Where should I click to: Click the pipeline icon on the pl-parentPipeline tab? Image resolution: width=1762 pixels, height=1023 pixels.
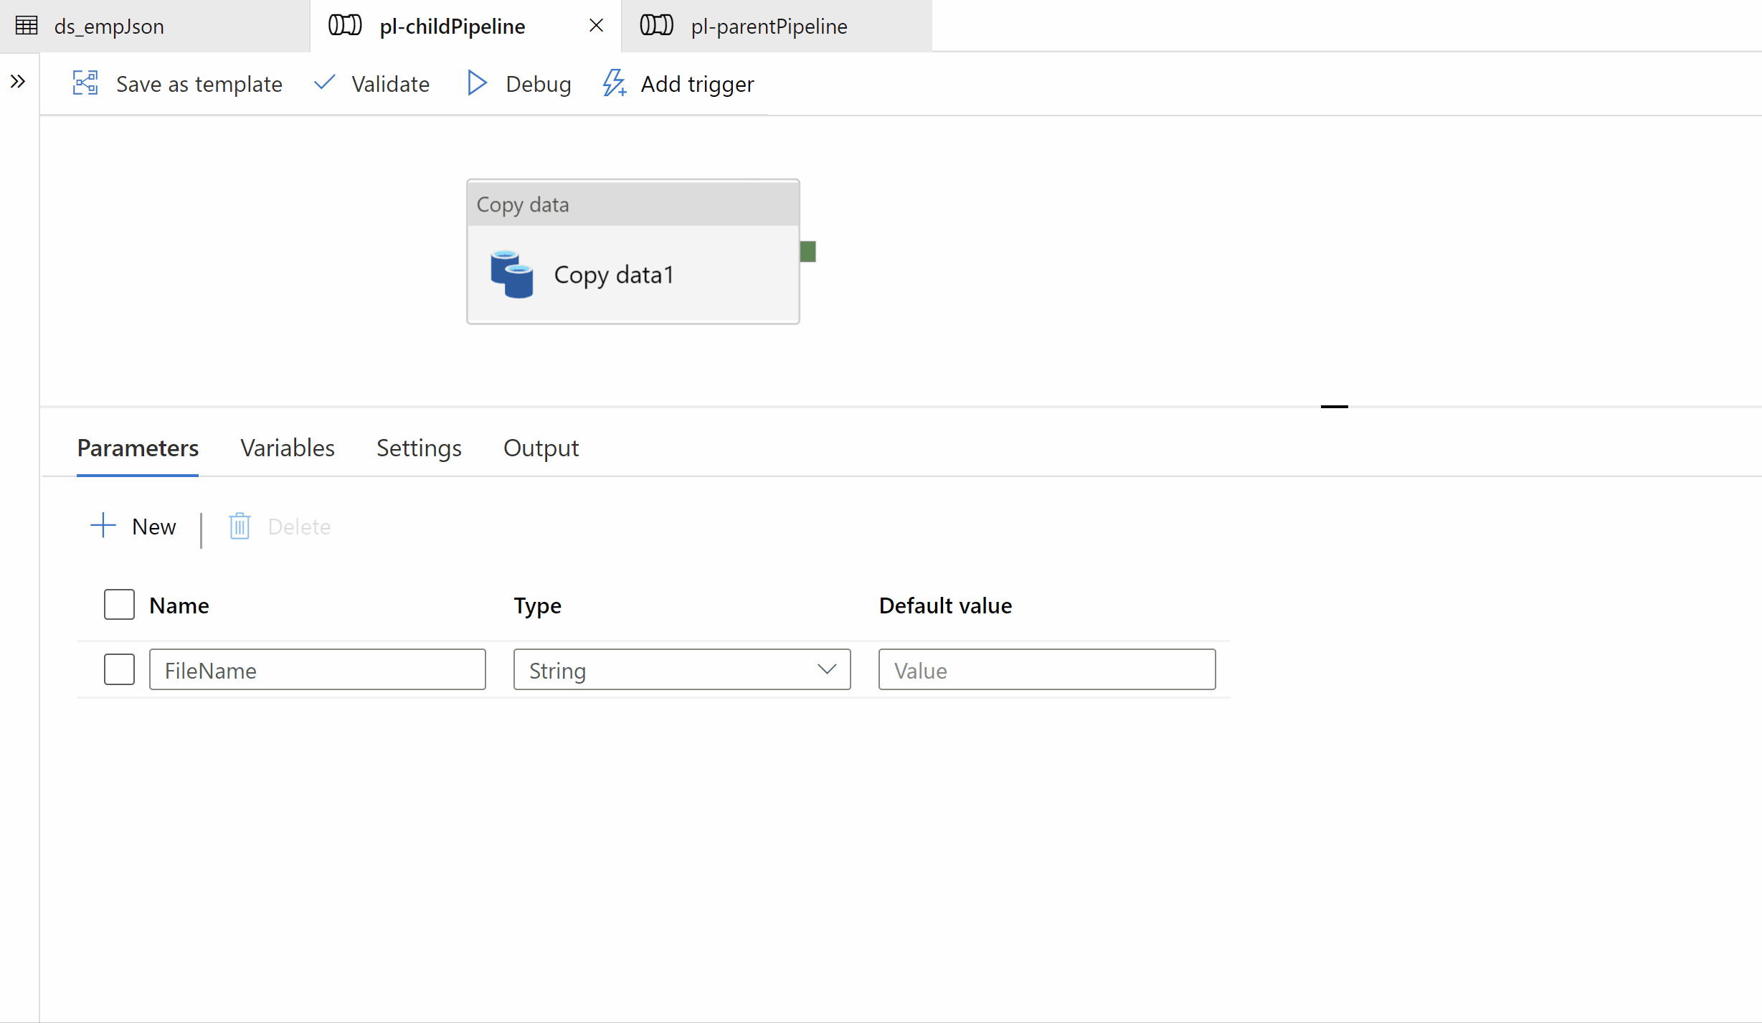click(656, 26)
